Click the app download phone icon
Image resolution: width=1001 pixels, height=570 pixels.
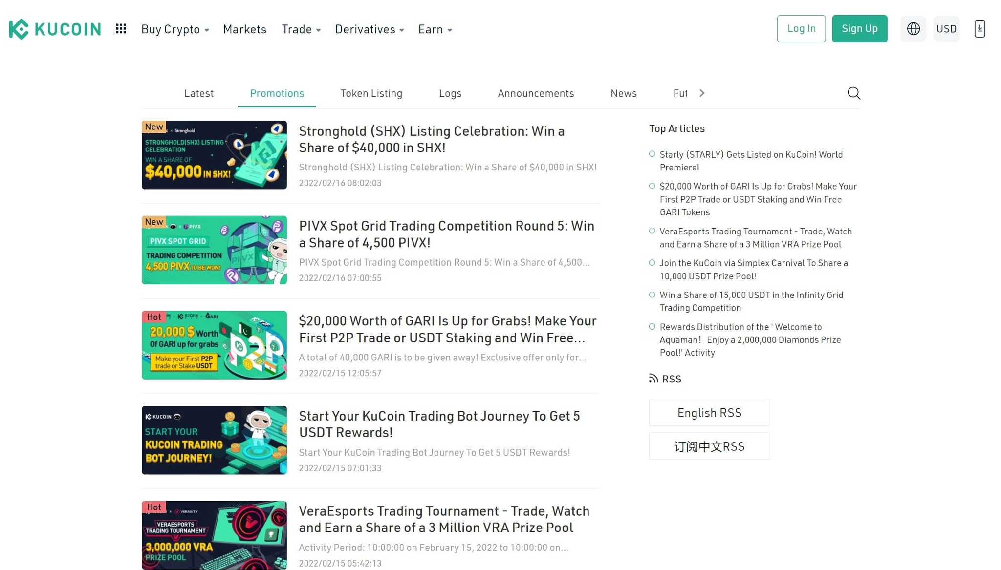[979, 29]
